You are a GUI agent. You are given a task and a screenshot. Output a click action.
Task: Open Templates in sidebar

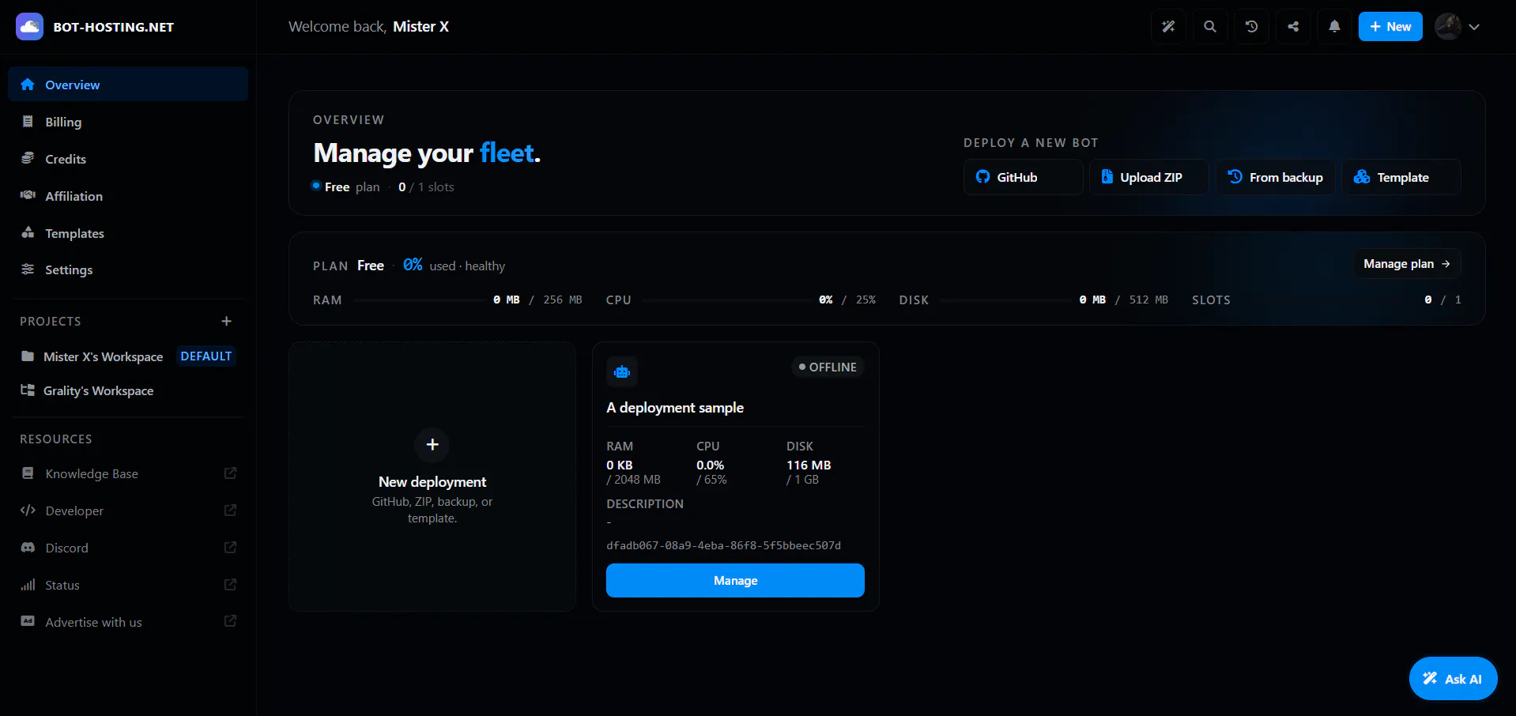click(x=128, y=233)
